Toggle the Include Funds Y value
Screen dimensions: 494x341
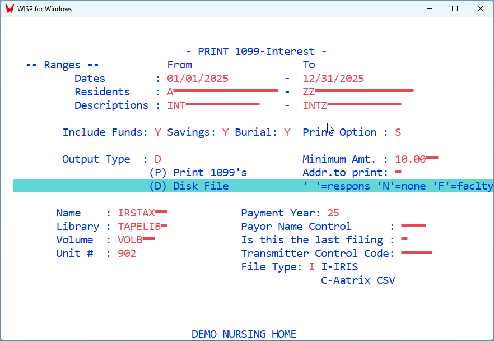158,132
